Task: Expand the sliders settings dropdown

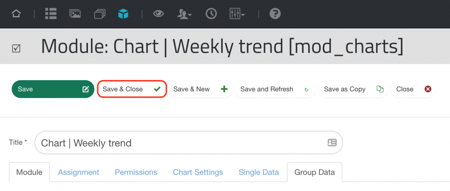Action: tap(237, 14)
